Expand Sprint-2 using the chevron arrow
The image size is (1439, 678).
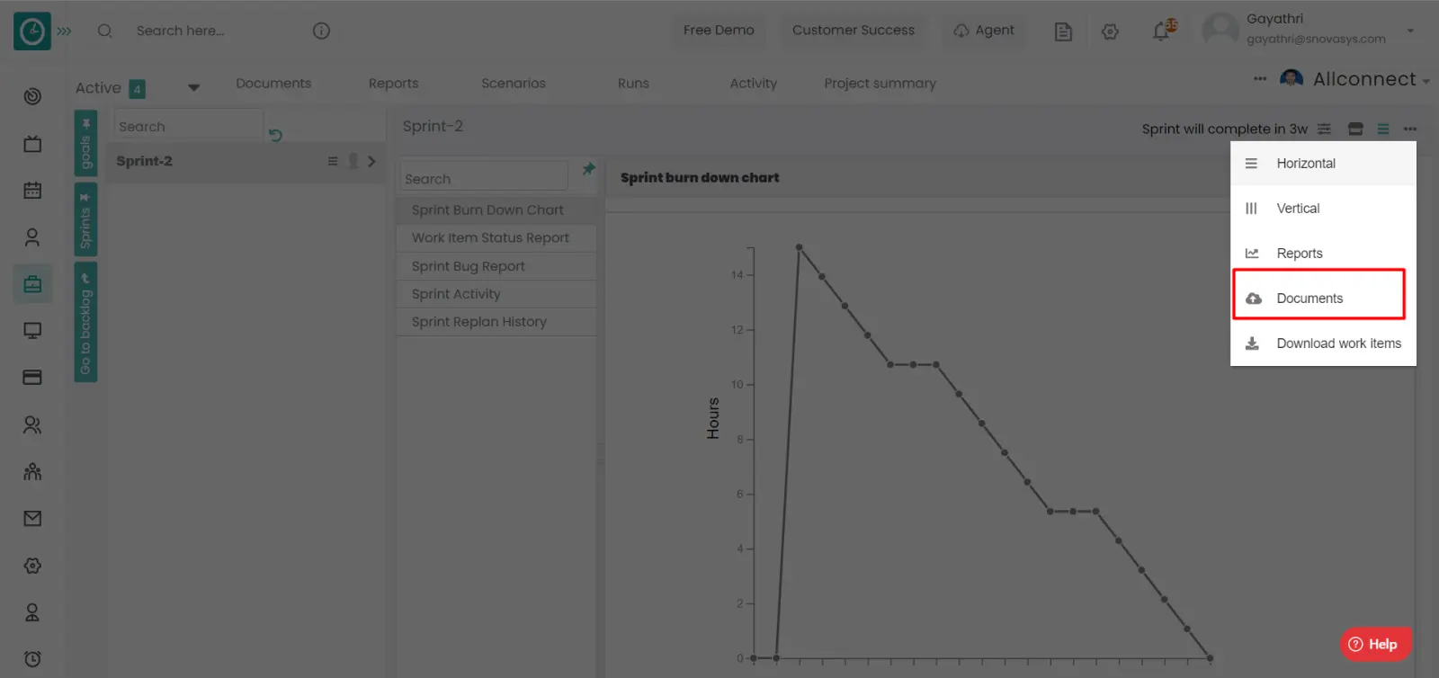pos(371,161)
